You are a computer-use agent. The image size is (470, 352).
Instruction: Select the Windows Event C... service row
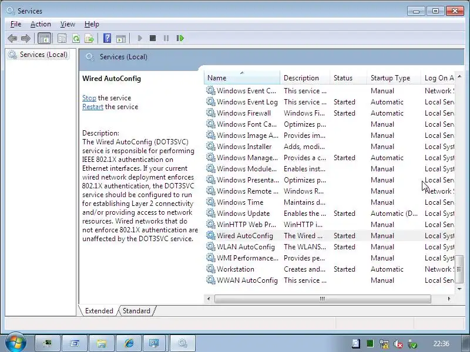click(x=330, y=91)
